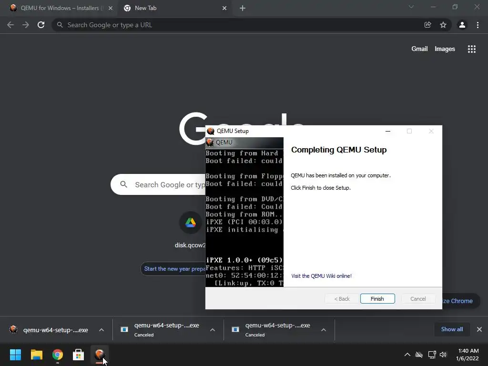Open Chrome from the taskbar
This screenshot has width=488, height=366.
pos(58,355)
